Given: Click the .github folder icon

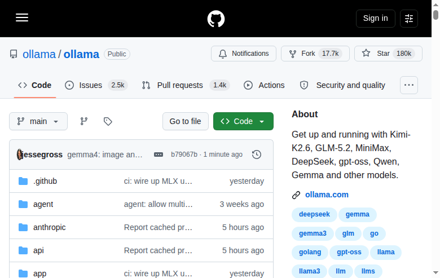Looking at the screenshot, I should click(x=23, y=181).
